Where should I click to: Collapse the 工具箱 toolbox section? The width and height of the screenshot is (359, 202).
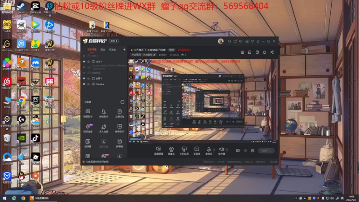[x=122, y=102]
